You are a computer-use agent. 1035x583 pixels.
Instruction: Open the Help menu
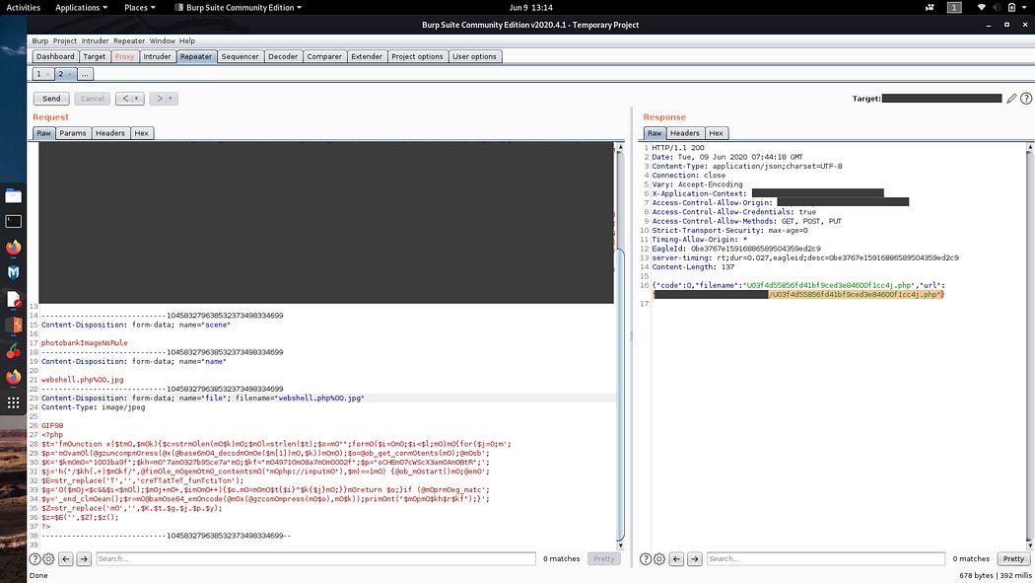[187, 40]
